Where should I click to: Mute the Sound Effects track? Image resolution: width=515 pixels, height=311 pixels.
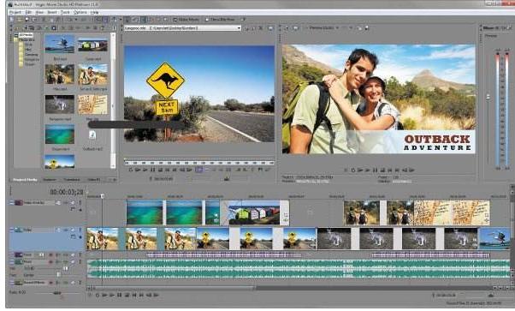74,283
